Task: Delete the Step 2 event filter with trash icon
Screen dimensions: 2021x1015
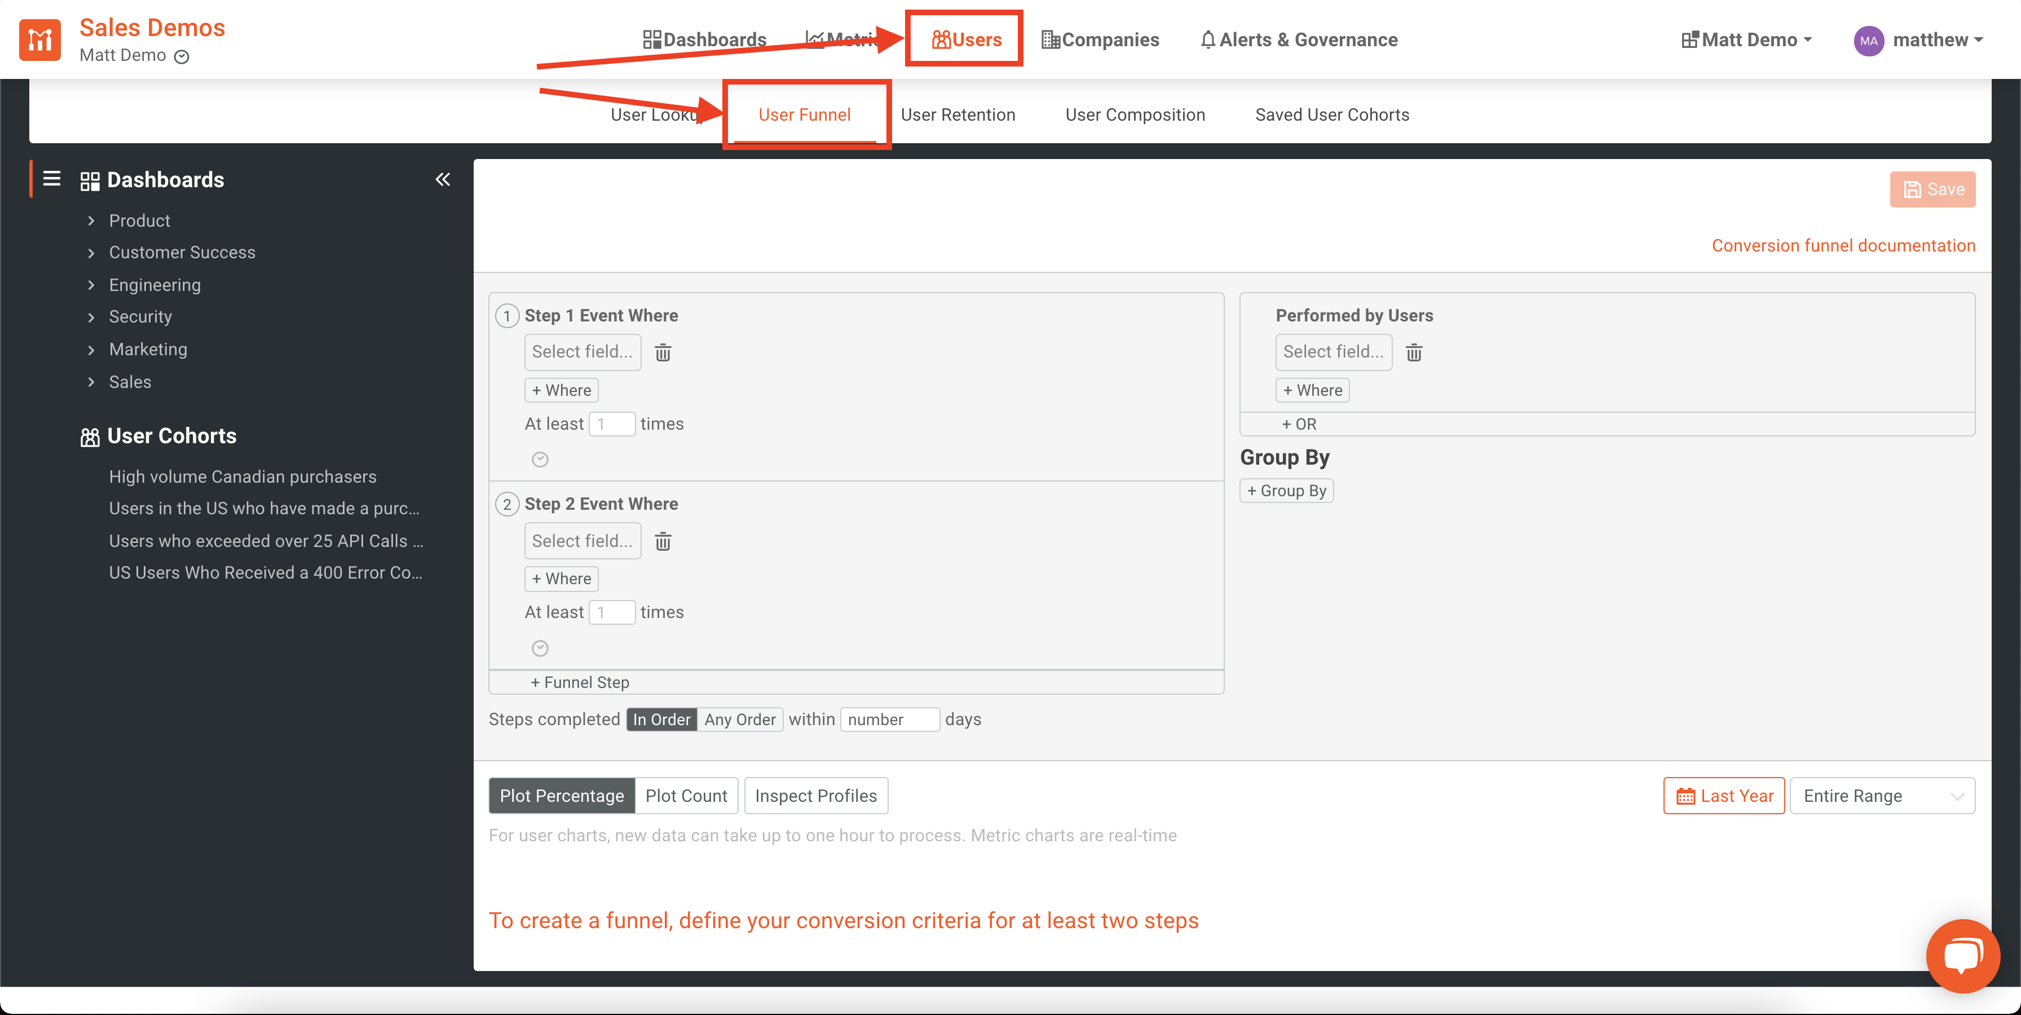Action: 663,541
